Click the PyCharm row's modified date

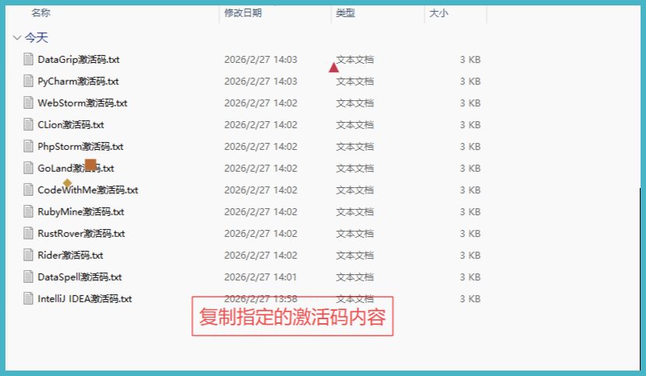260,81
